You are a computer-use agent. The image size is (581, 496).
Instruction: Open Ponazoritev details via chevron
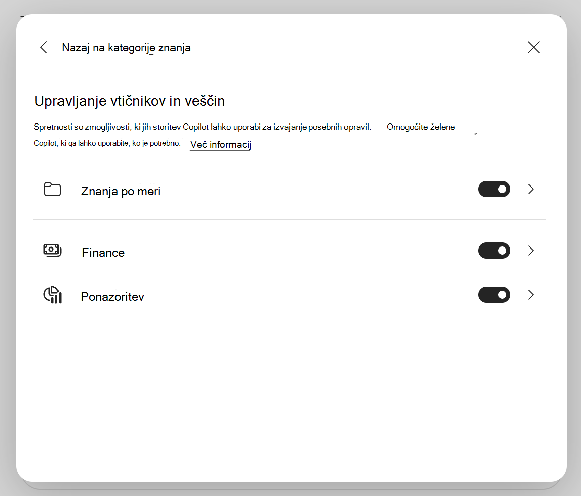coord(531,295)
